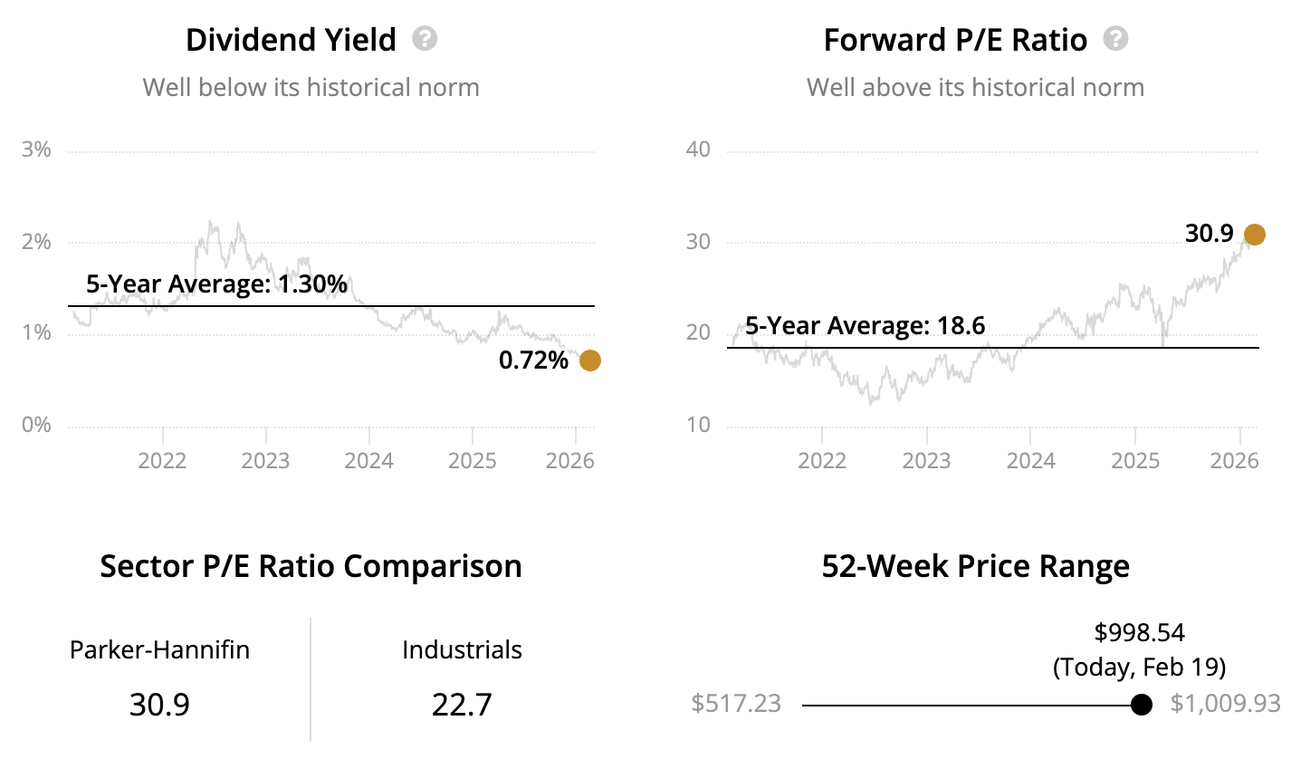Click the $1,009.93 52-week high price

pos(1225,704)
